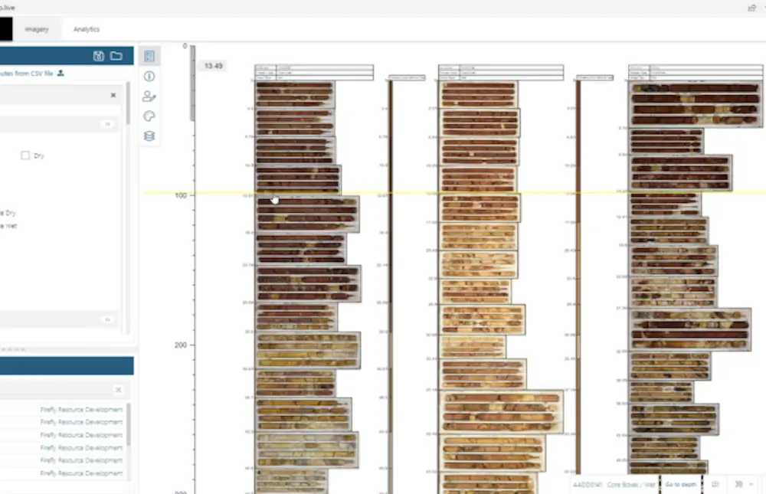Open the color palette icon
766x494 pixels.
click(149, 116)
